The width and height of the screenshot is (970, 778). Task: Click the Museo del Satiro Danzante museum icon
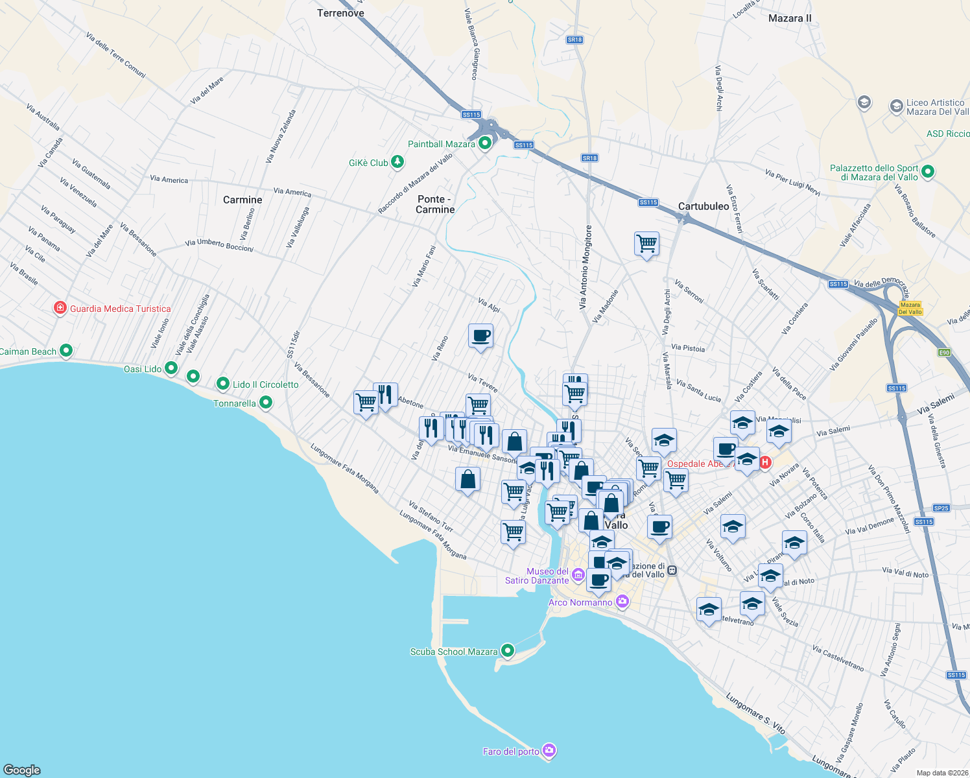pos(578,574)
